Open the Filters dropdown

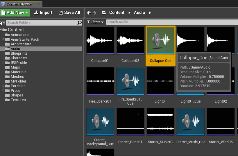pyautogui.click(x=95, y=22)
